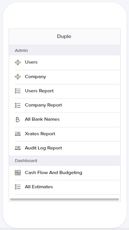Click the Dashboard section header

coord(64,161)
